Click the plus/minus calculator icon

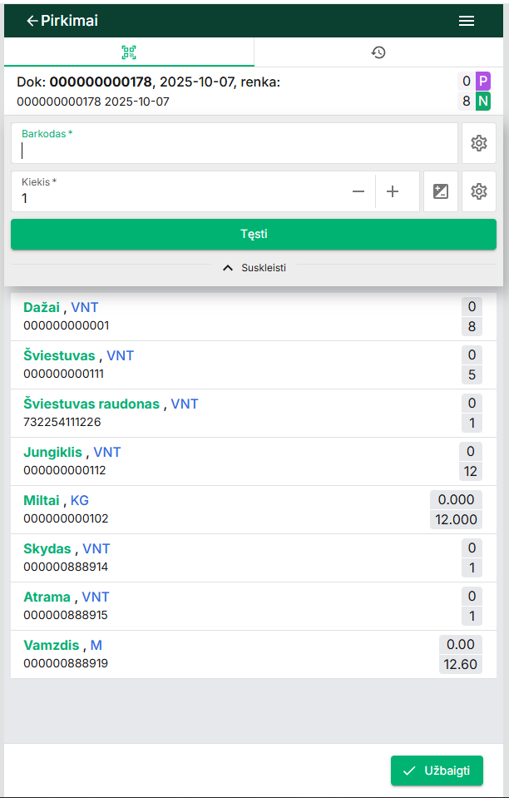(441, 191)
